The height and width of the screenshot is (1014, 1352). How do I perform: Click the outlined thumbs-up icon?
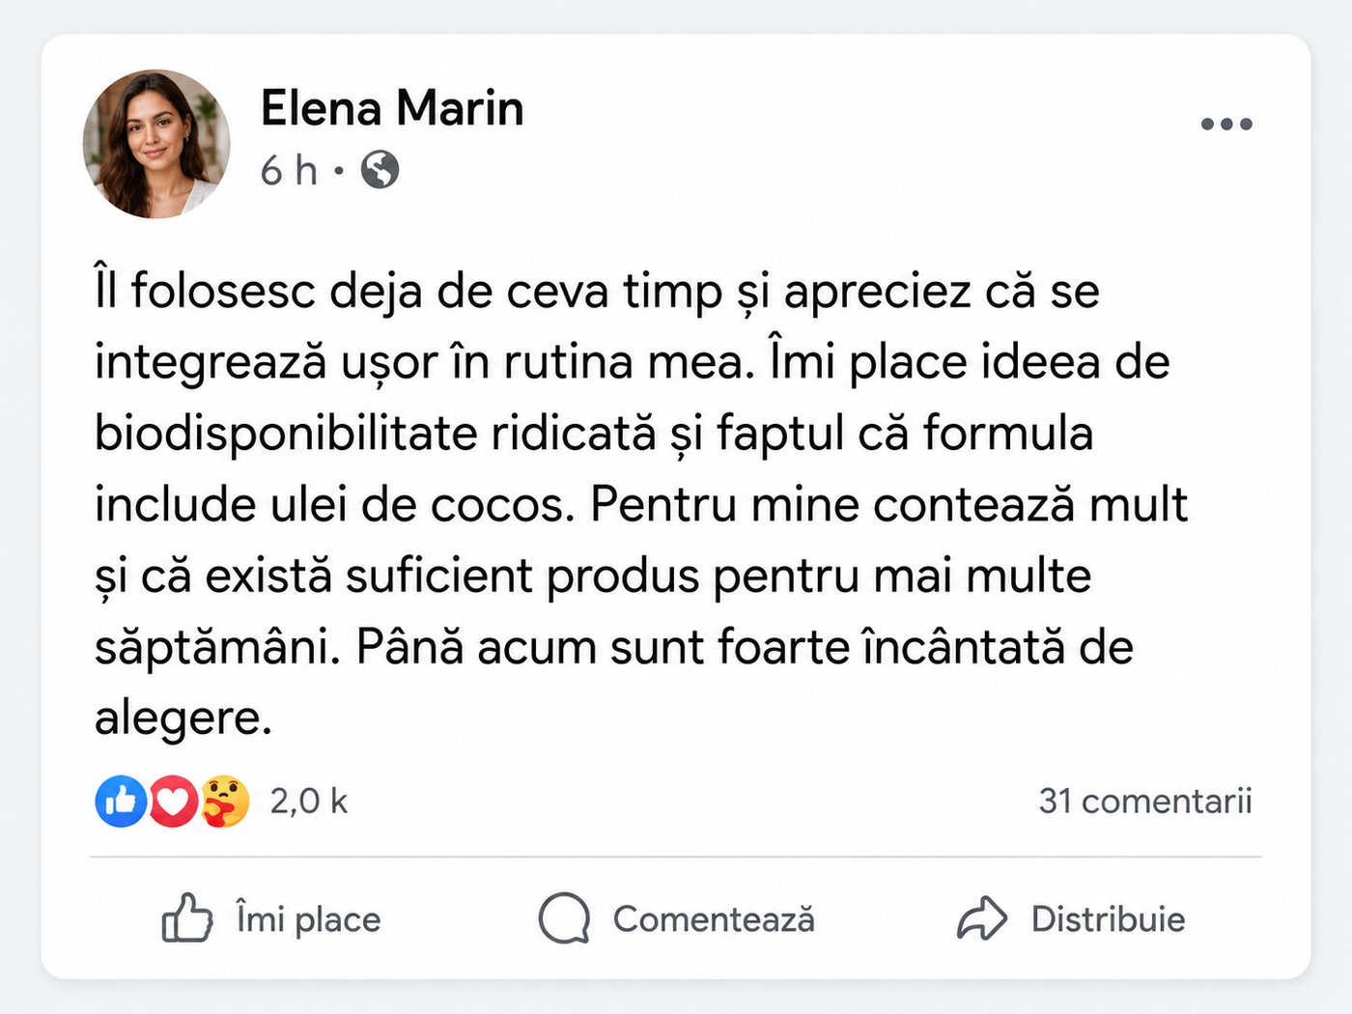pyautogui.click(x=186, y=917)
